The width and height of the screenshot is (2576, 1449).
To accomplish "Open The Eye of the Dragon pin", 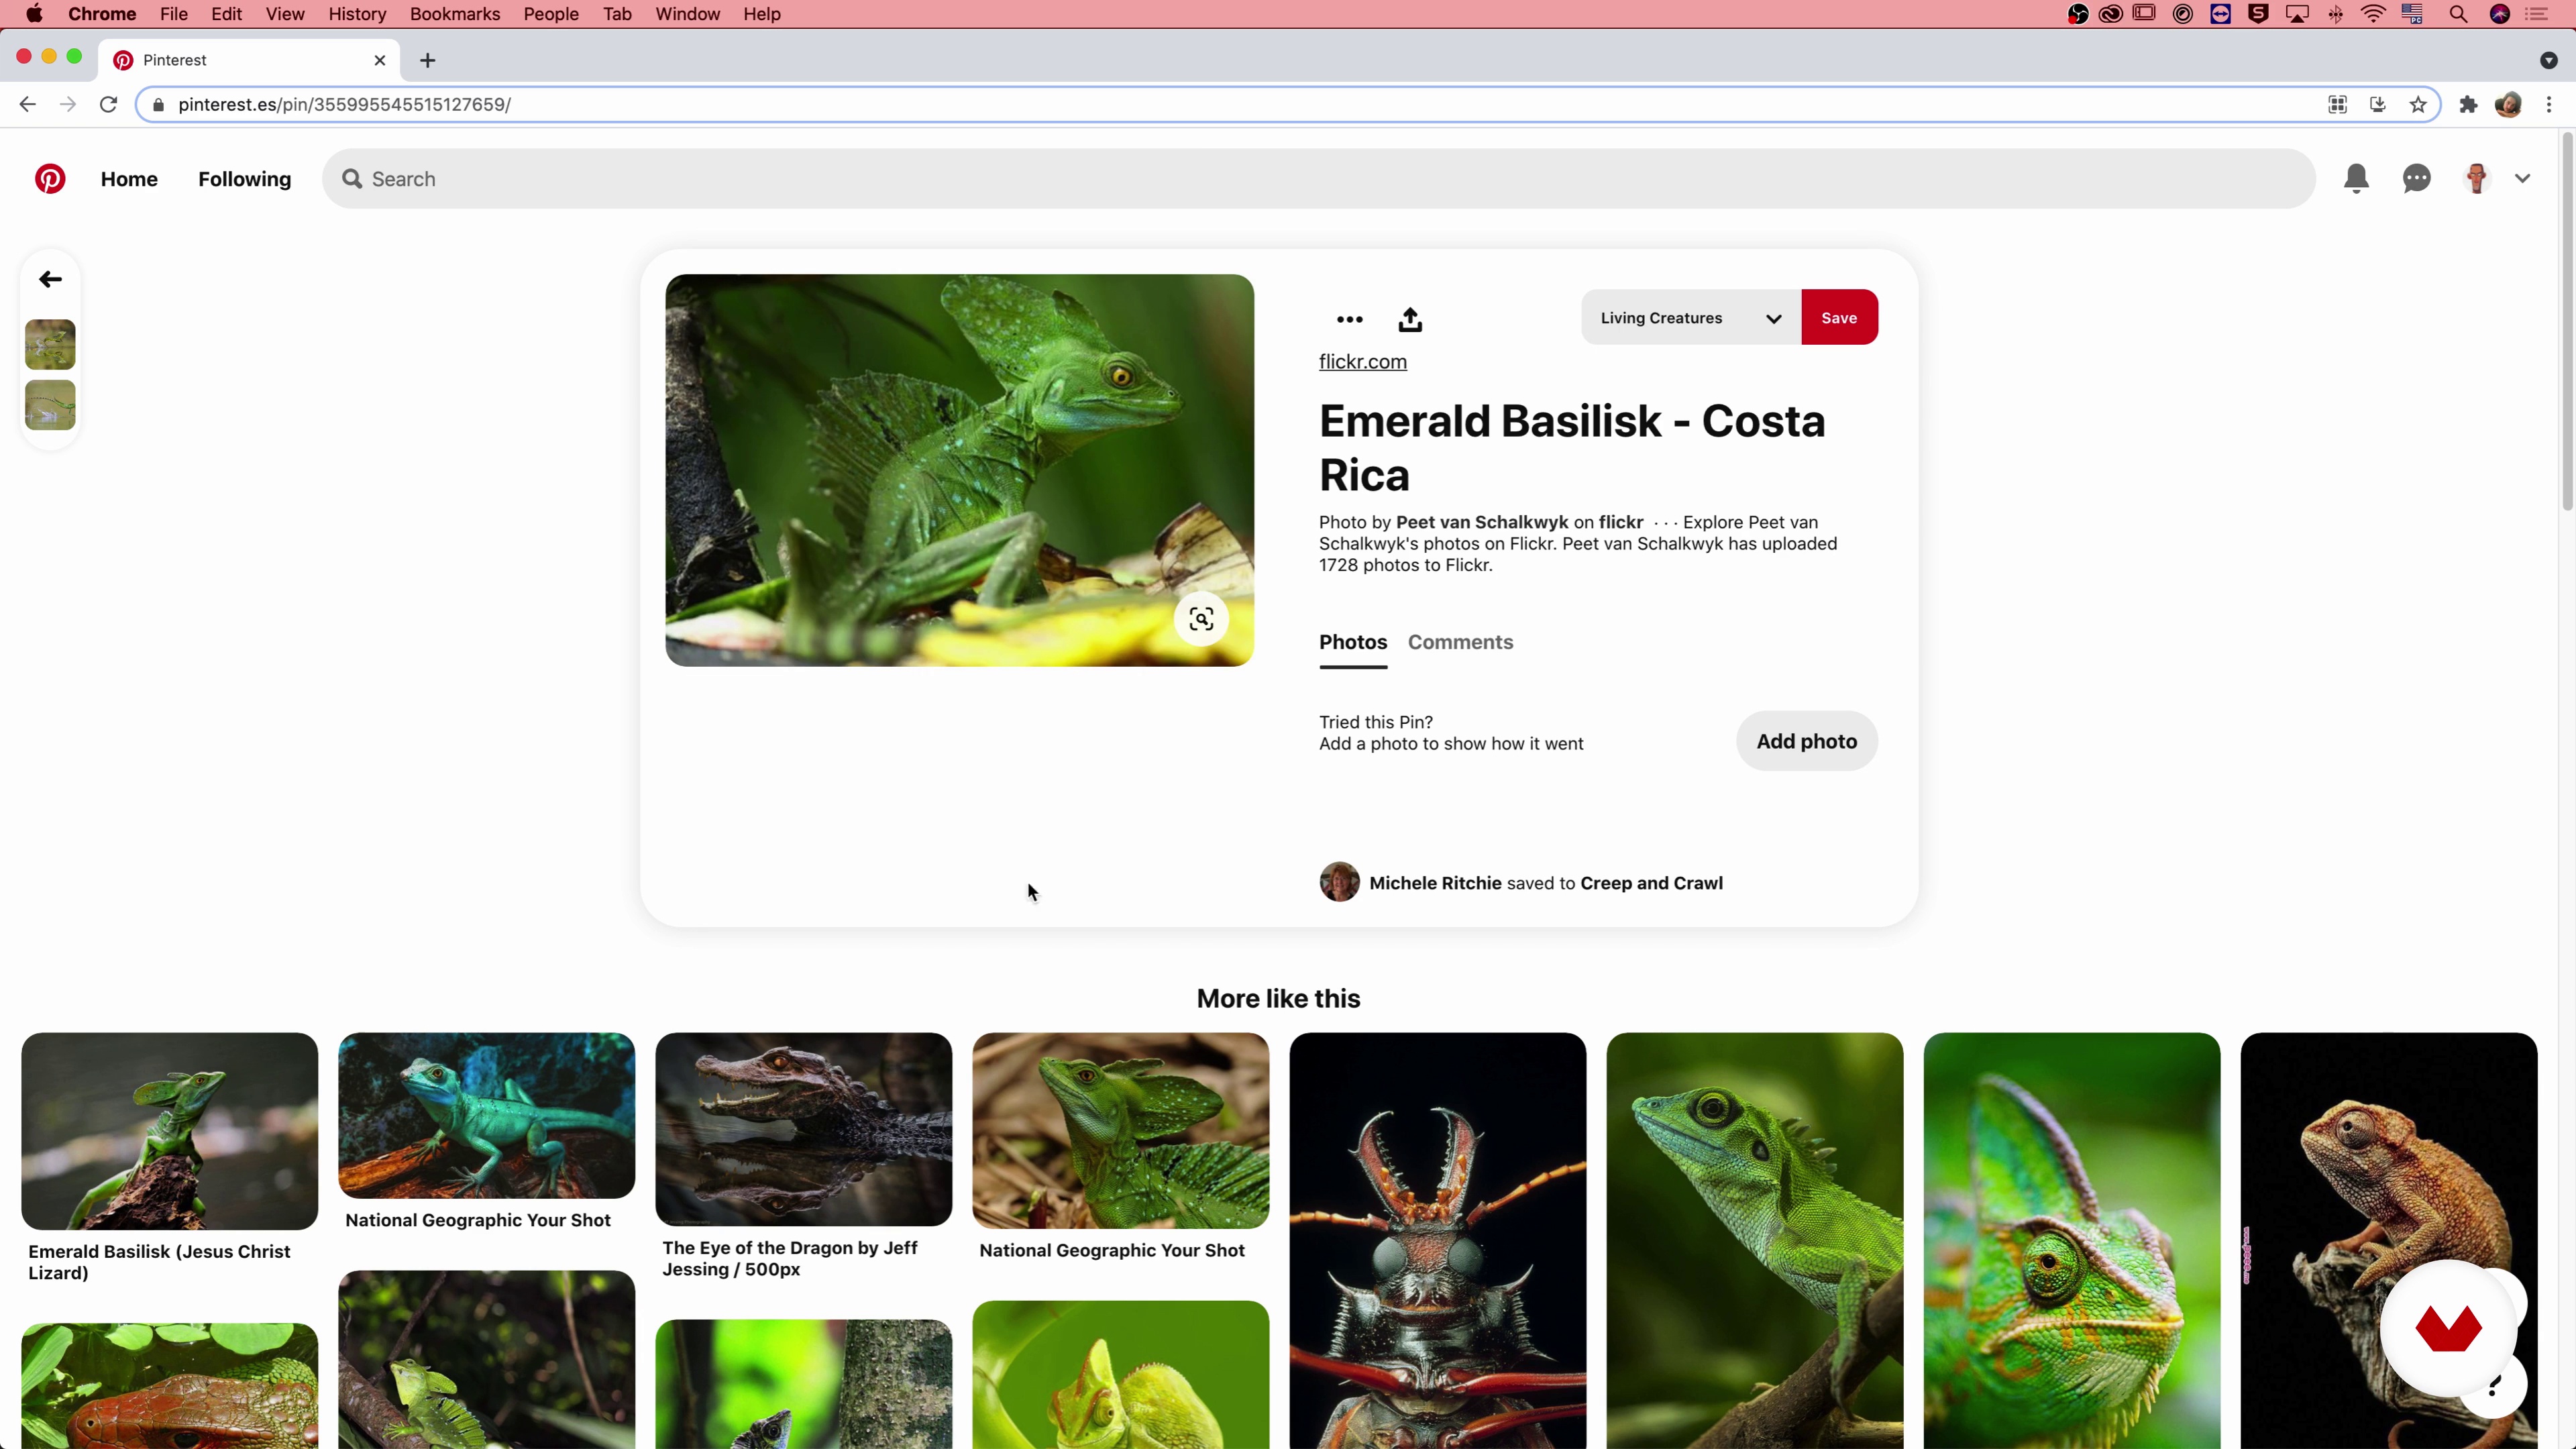I will 803,1129.
